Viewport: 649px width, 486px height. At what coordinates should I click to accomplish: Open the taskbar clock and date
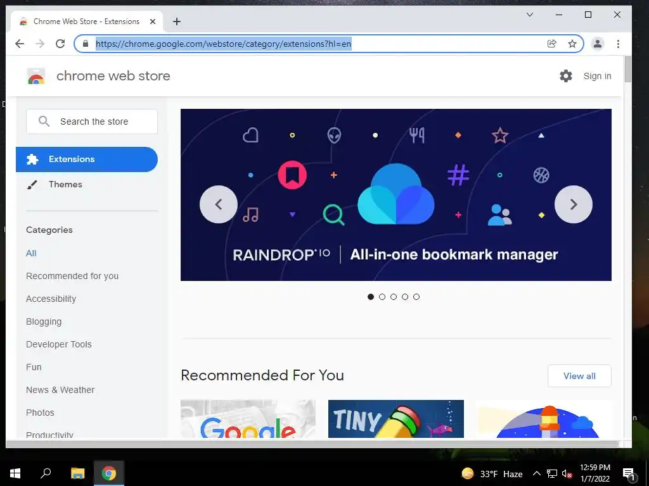[x=594, y=473]
